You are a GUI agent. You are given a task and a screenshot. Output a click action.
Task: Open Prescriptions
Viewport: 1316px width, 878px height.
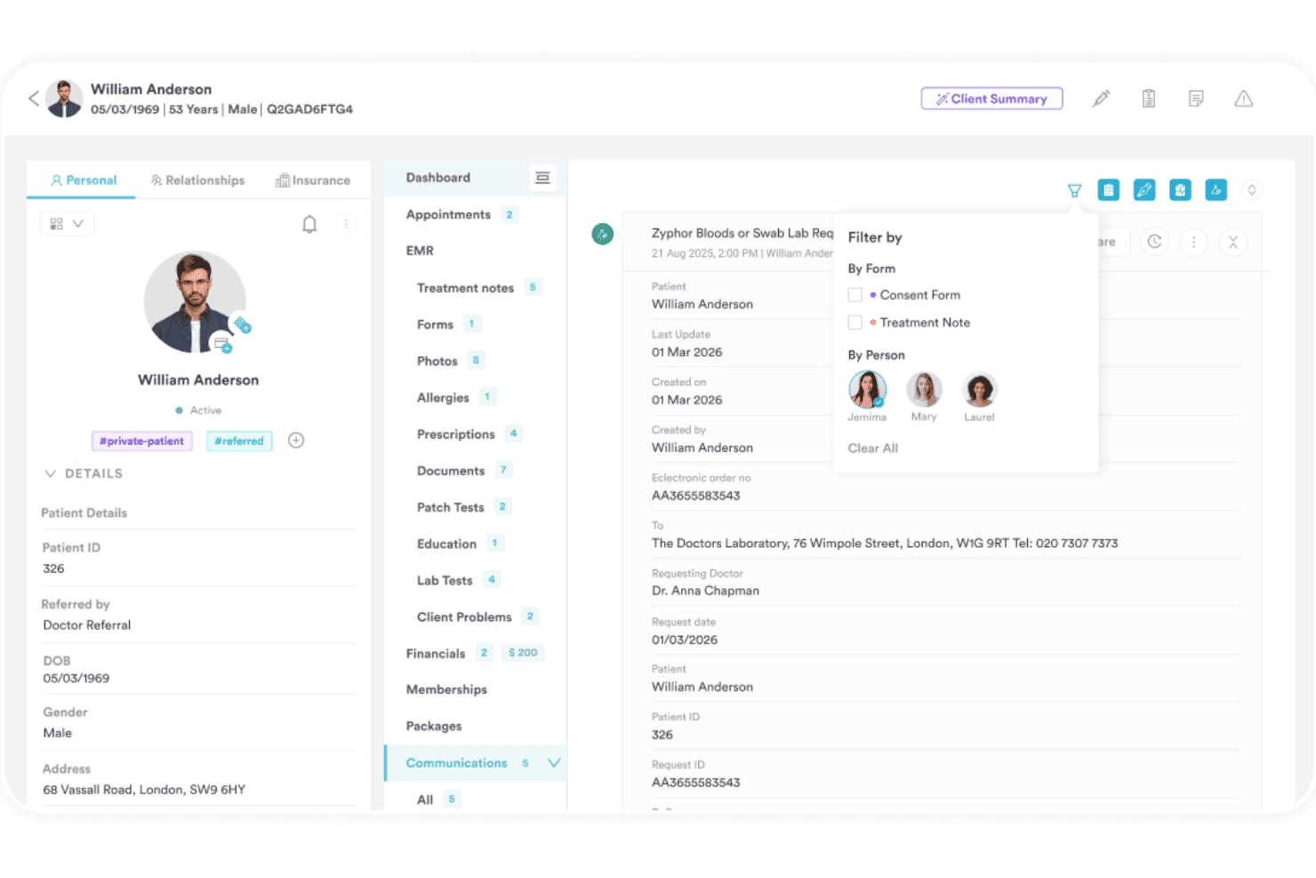point(455,434)
